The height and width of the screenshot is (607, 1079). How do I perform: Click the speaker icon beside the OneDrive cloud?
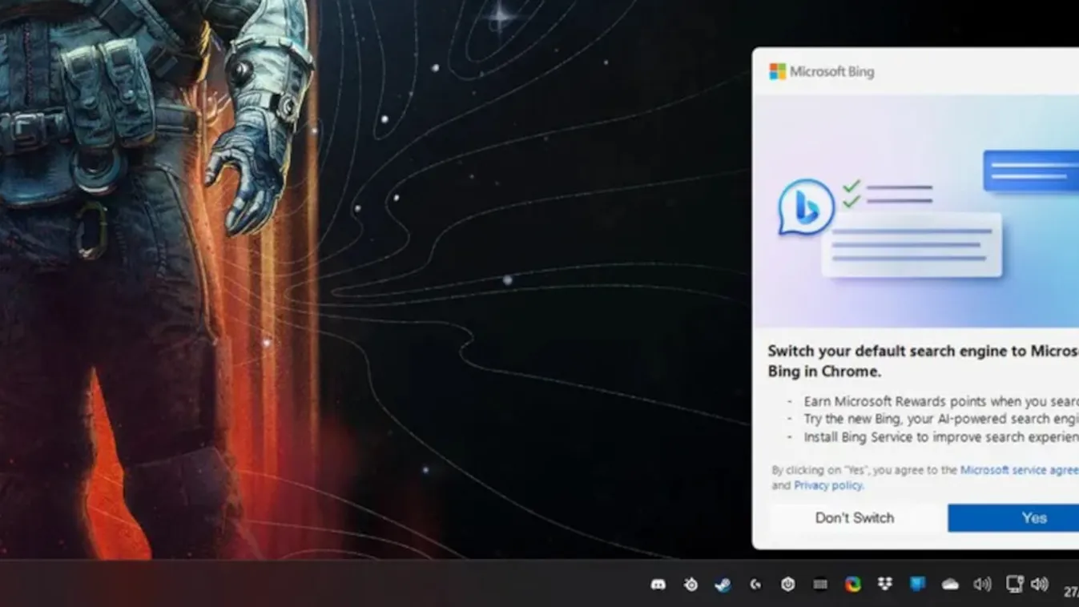pyautogui.click(x=982, y=585)
